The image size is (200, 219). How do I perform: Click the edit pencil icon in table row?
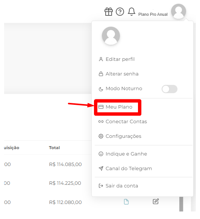click(156, 201)
